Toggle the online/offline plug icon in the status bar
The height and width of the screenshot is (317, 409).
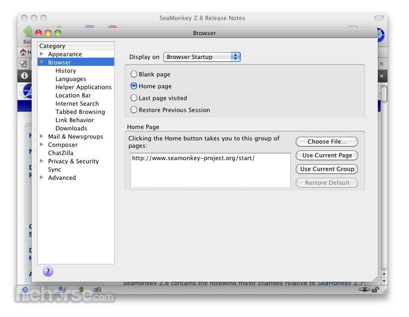tap(364, 290)
